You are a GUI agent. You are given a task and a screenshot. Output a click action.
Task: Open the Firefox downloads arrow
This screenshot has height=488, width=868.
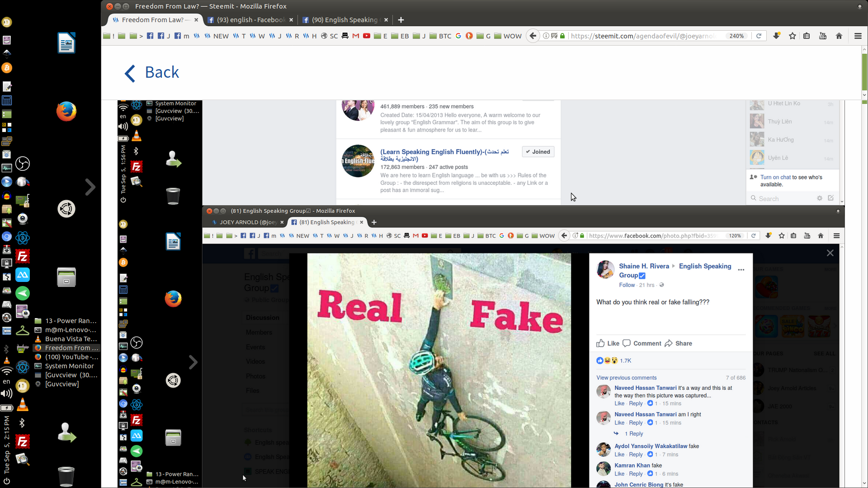[776, 36]
